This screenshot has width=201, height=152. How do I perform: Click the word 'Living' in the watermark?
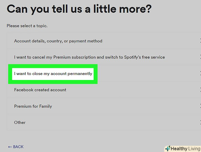195,149
